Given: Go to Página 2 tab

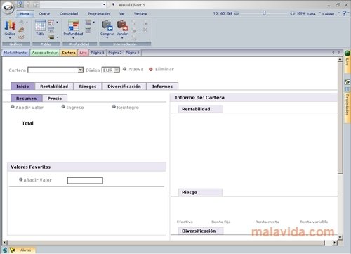Looking at the screenshot, I should (x=115, y=53).
